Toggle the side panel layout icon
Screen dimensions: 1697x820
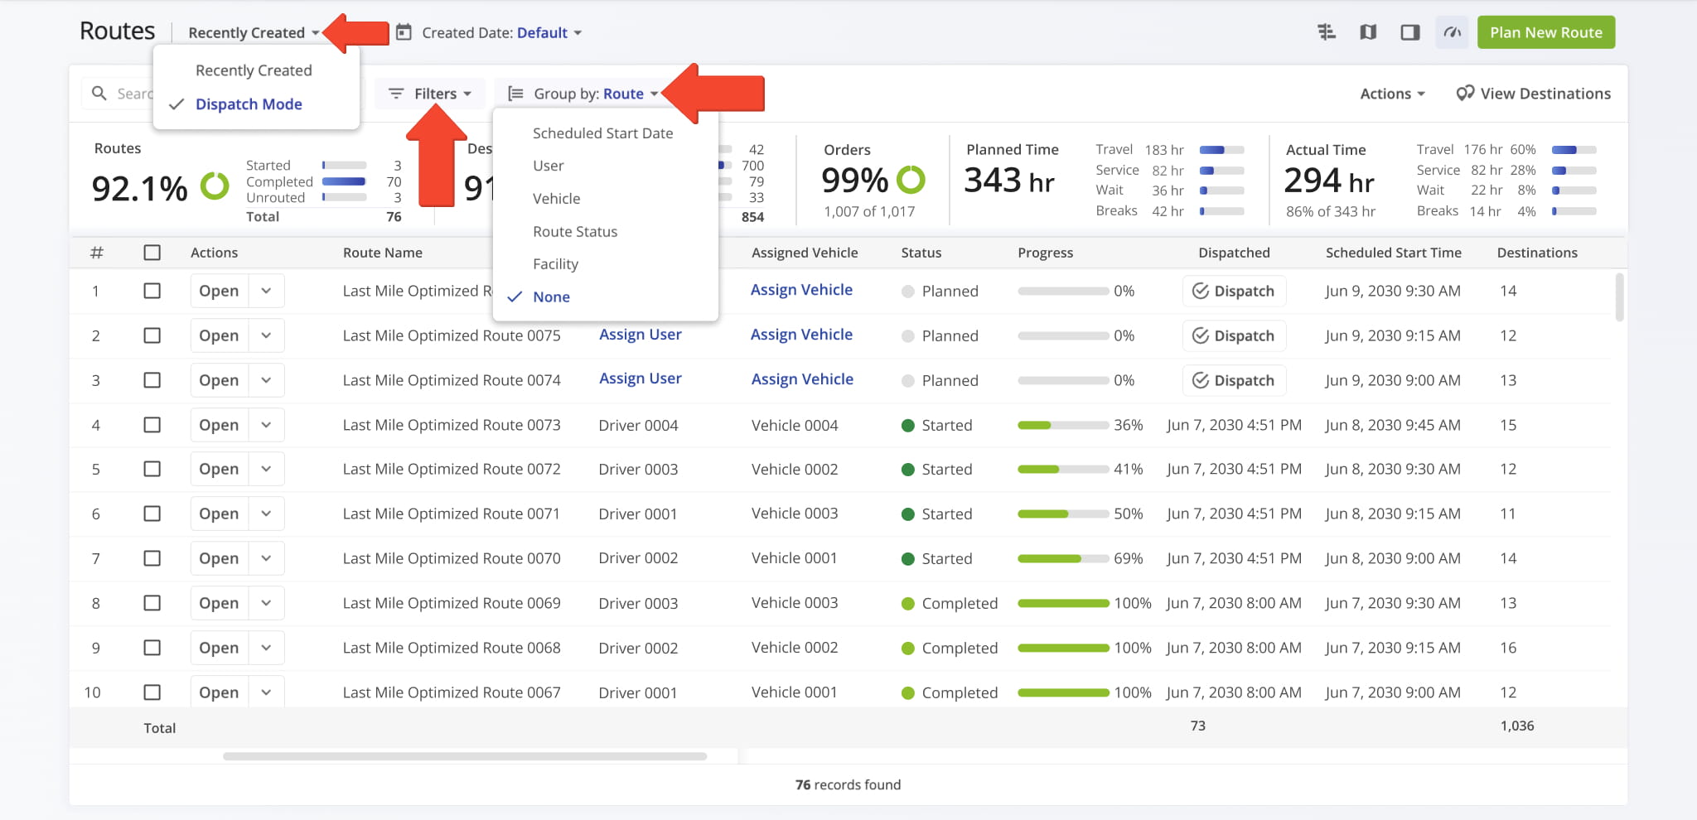(x=1409, y=32)
